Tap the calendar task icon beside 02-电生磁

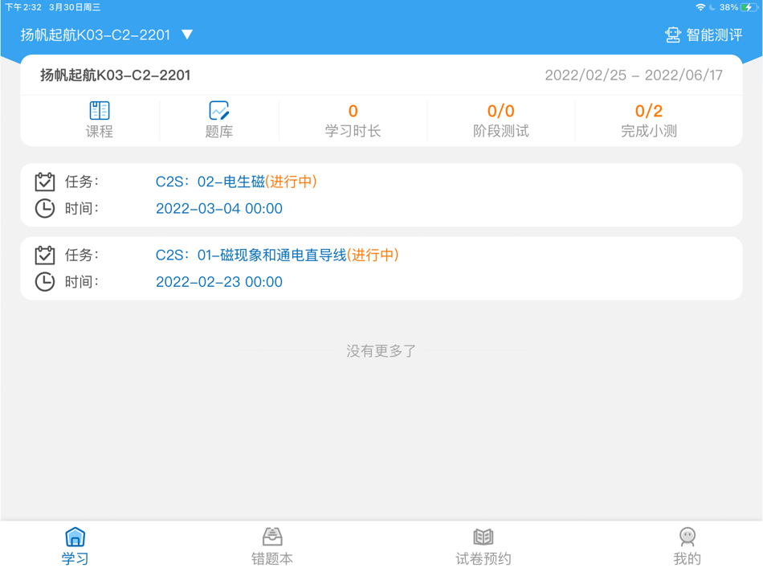click(x=44, y=181)
